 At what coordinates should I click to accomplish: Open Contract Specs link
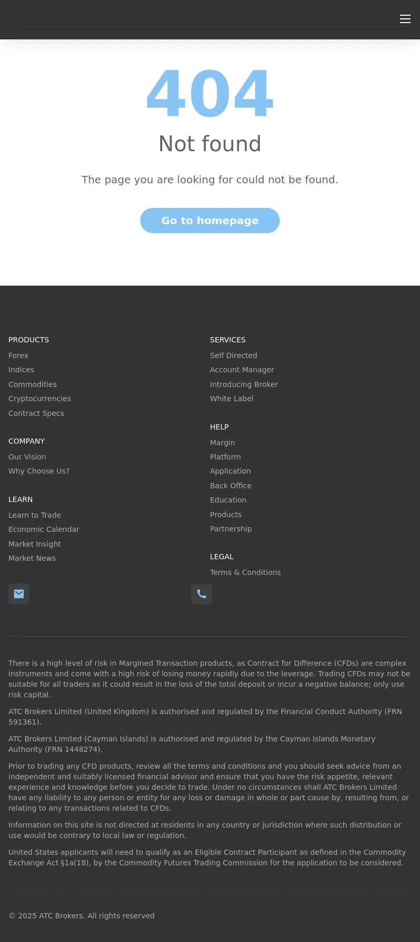[x=36, y=413]
